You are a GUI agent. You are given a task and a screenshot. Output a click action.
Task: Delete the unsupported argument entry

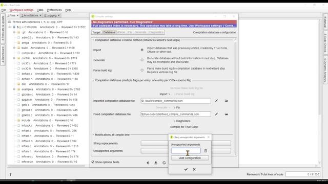point(206,151)
